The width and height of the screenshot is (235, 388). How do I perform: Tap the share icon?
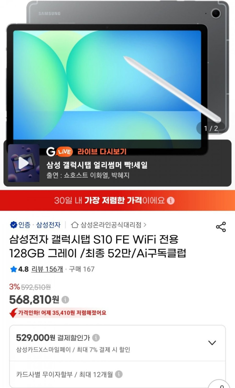221,227
